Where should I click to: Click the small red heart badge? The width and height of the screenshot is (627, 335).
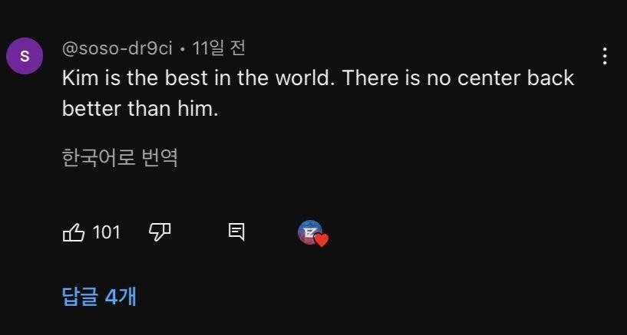(x=322, y=240)
